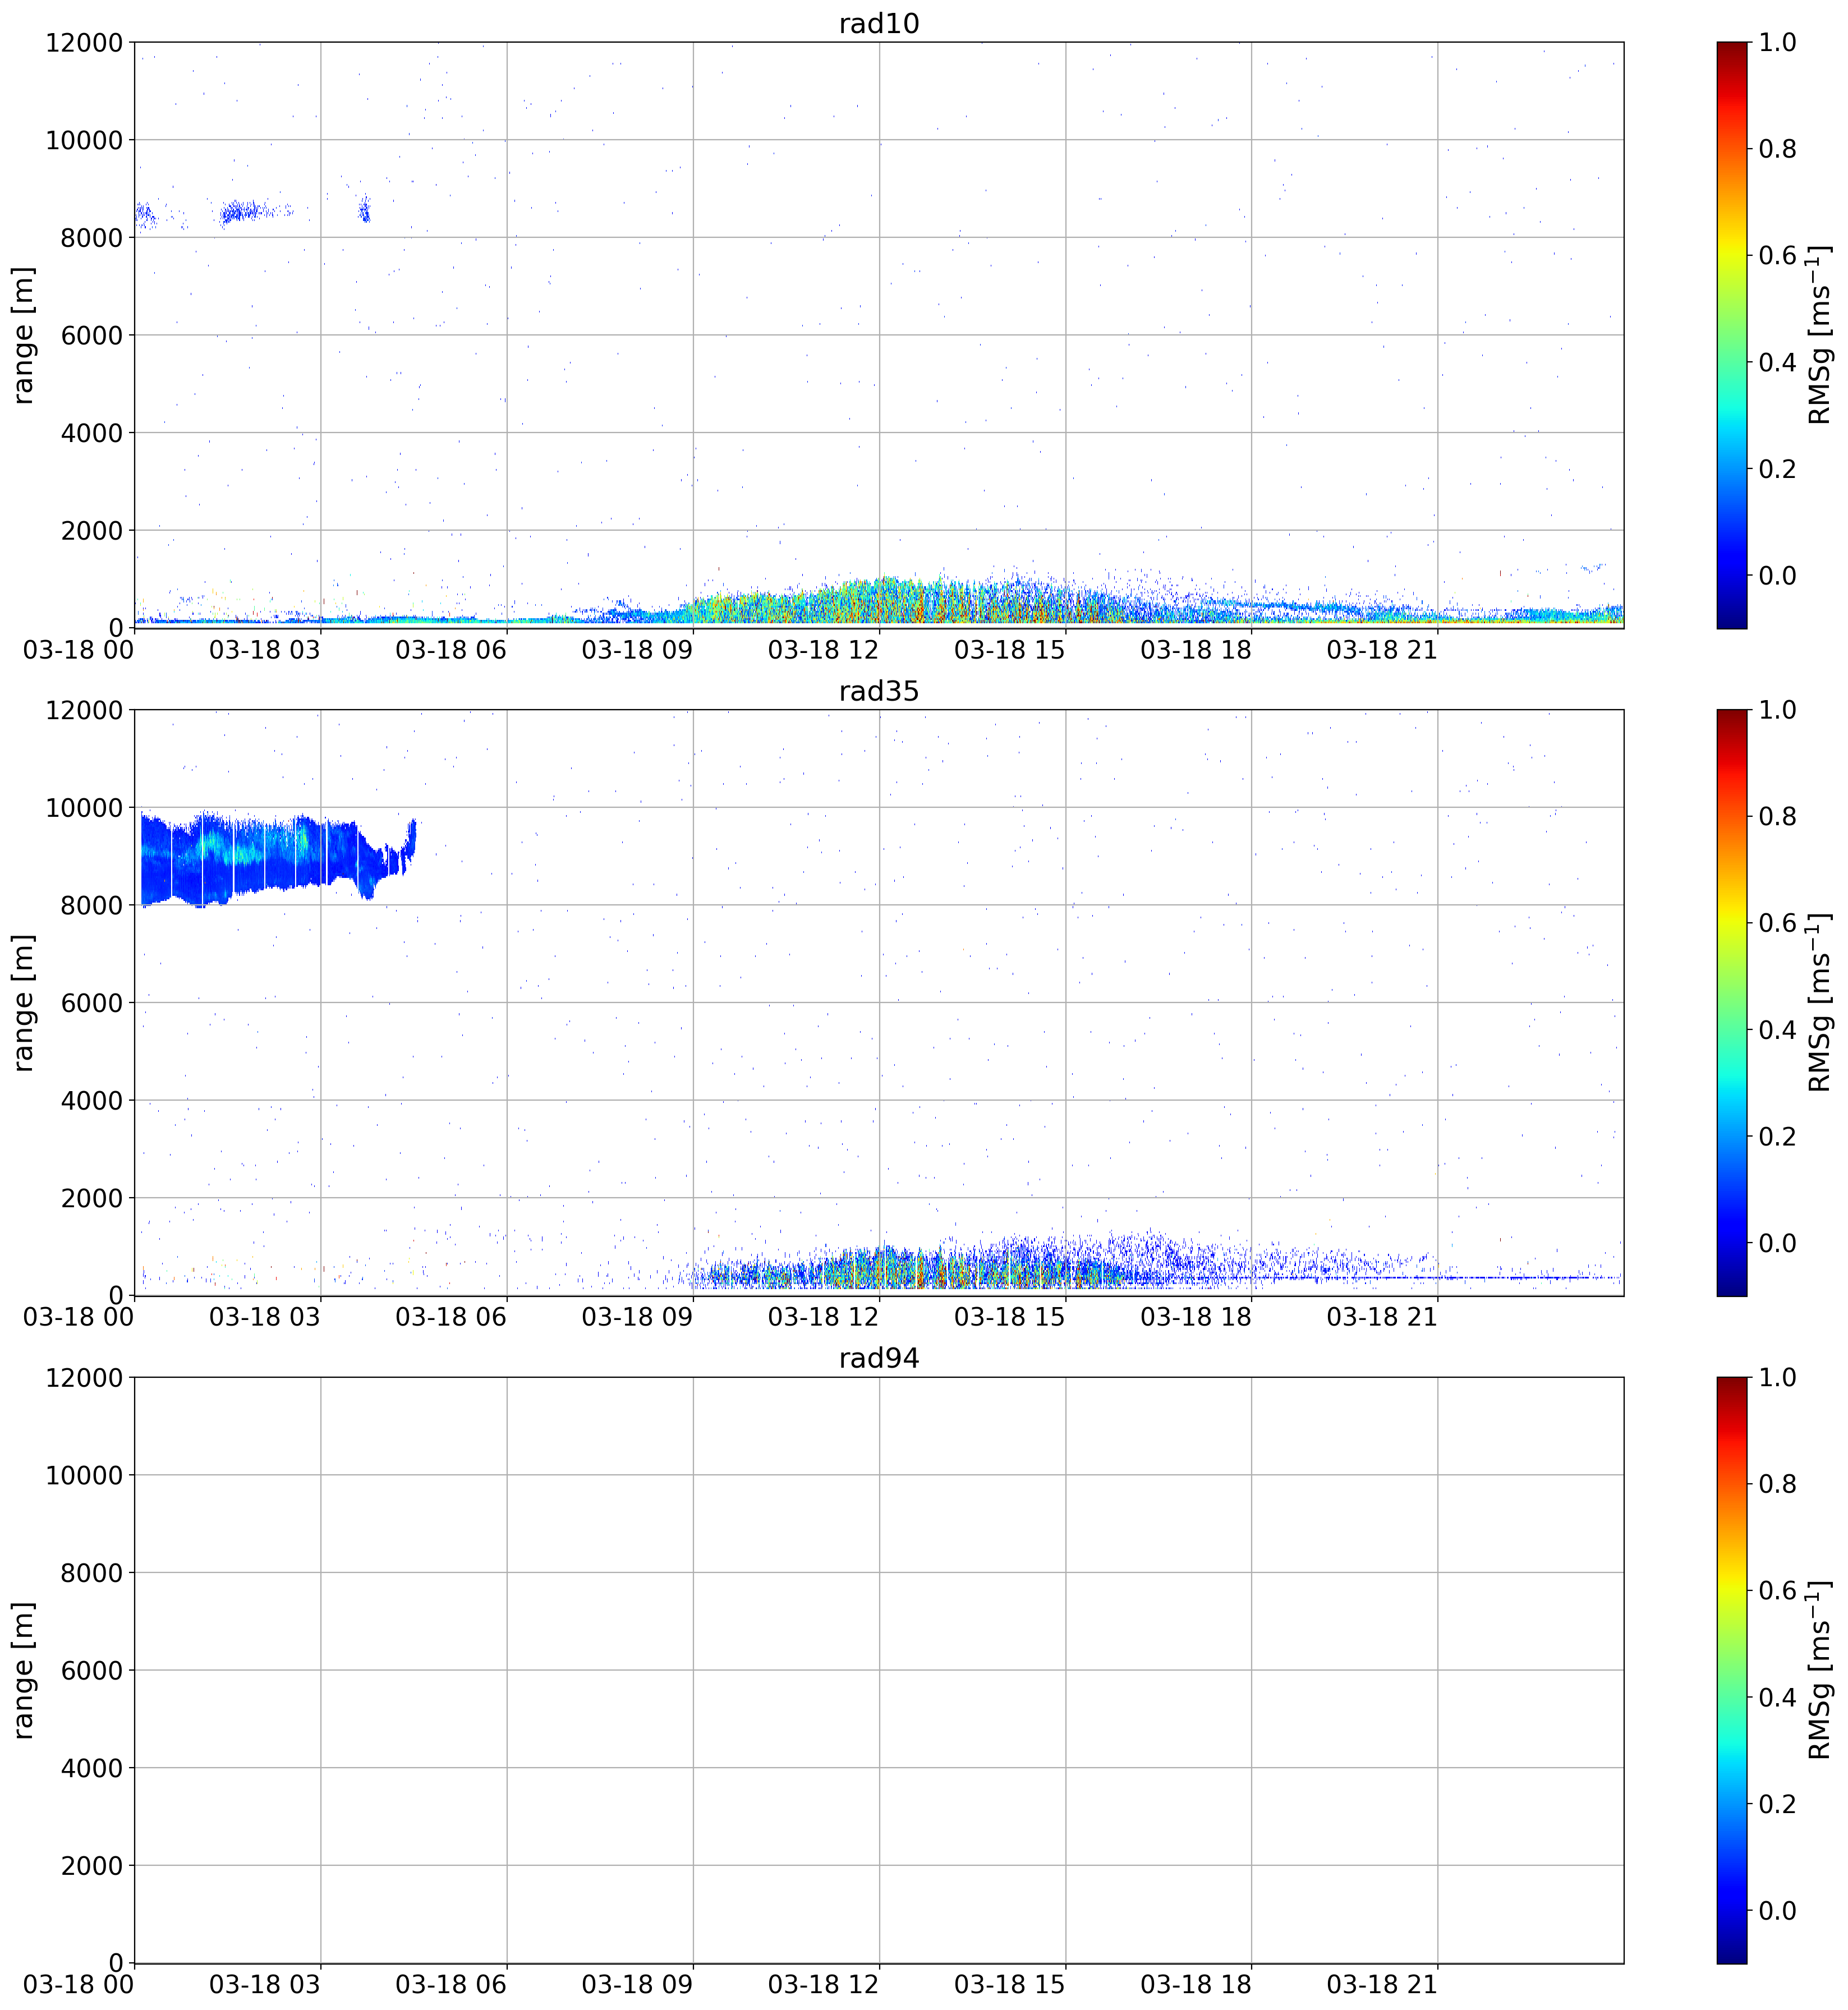This screenshot has width=1848, height=2010.
Task: Click the 0.6 tick on rad10 colorbar
Action: (1777, 256)
